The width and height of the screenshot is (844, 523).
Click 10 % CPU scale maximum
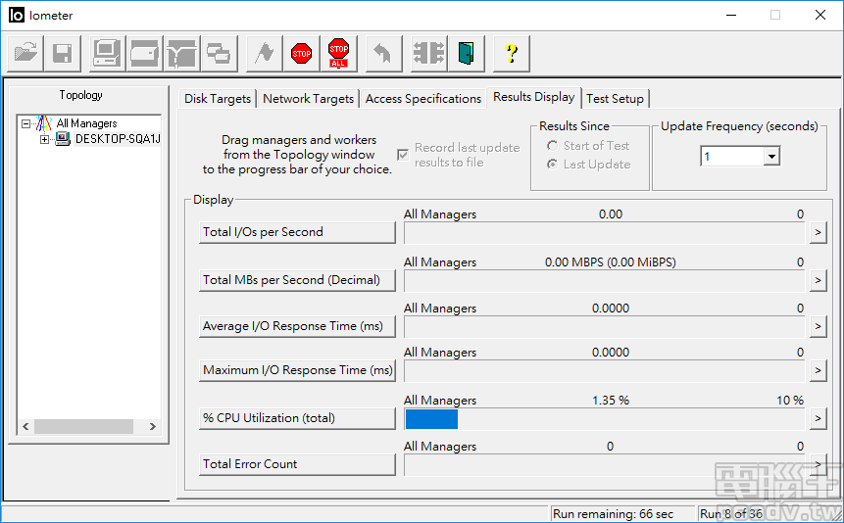(x=790, y=401)
